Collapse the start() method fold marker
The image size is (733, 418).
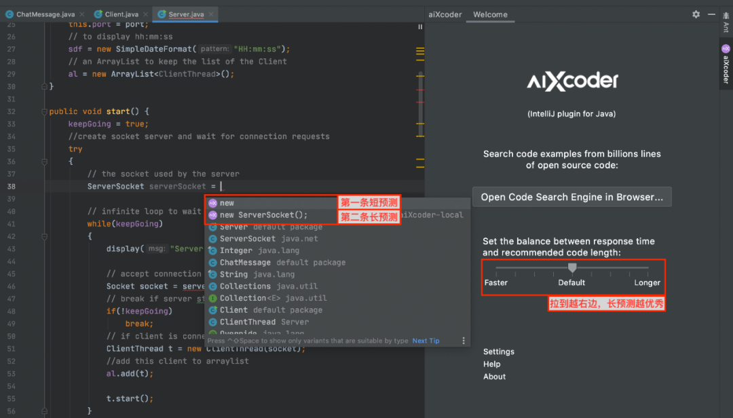pyautogui.click(x=44, y=112)
